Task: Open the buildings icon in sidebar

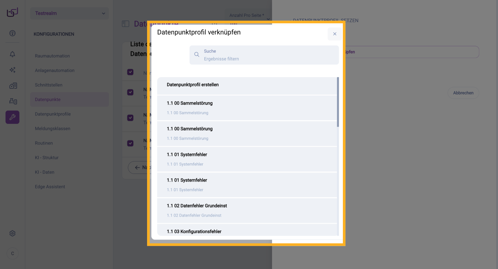Action: pos(12,86)
